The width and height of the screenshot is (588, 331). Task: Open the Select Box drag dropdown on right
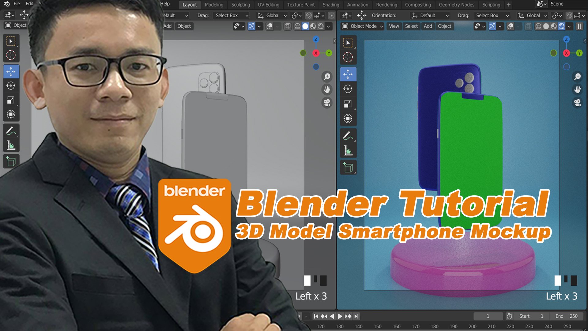(x=492, y=15)
